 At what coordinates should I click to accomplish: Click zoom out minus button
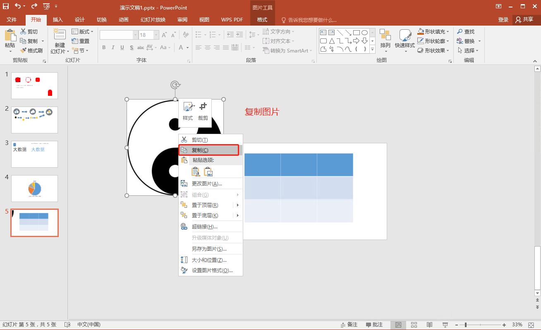(x=457, y=325)
